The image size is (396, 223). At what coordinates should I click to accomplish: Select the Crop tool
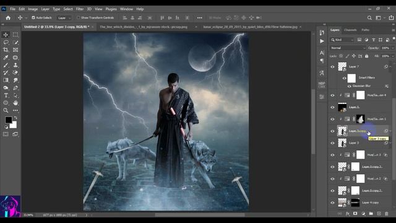point(6,50)
